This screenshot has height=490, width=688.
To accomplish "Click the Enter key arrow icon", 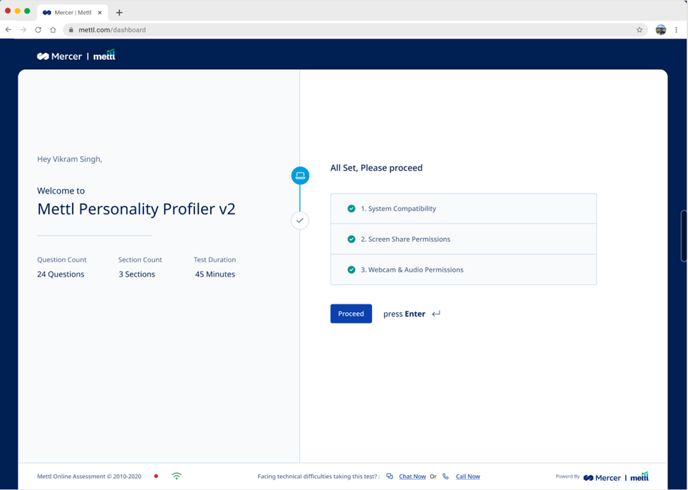I will tap(435, 314).
